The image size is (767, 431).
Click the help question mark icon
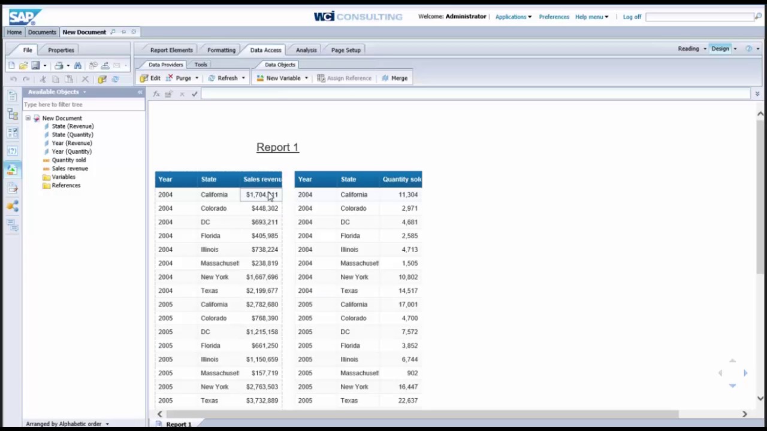coord(748,49)
